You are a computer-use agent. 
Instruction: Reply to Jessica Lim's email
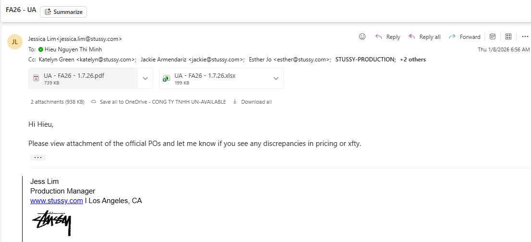(x=388, y=37)
